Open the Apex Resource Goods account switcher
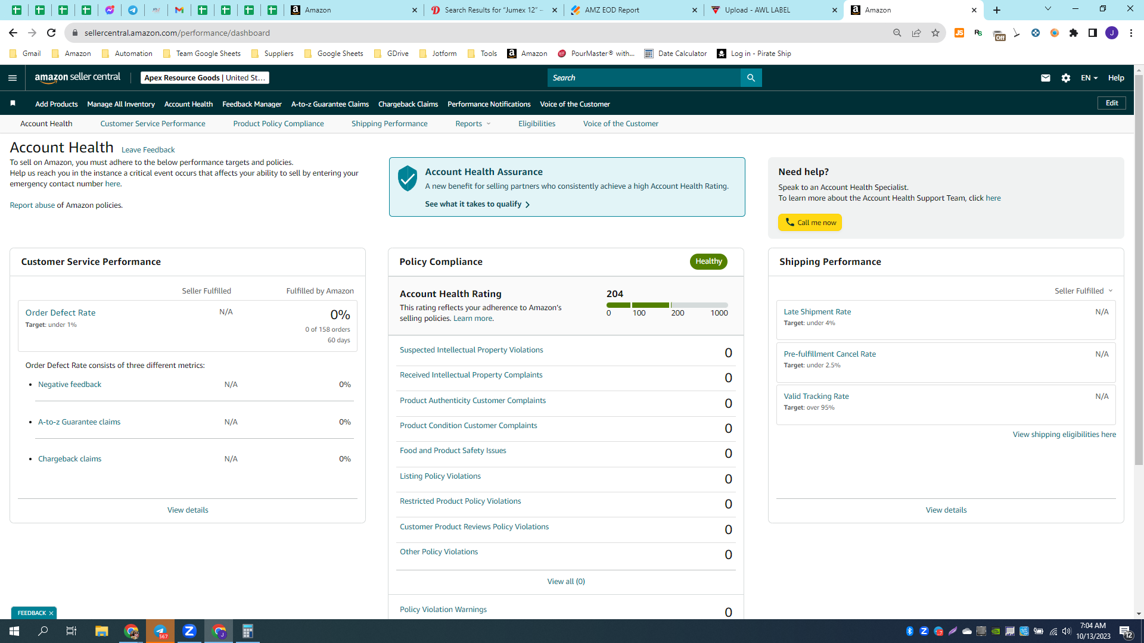The height and width of the screenshot is (643, 1144). click(205, 78)
